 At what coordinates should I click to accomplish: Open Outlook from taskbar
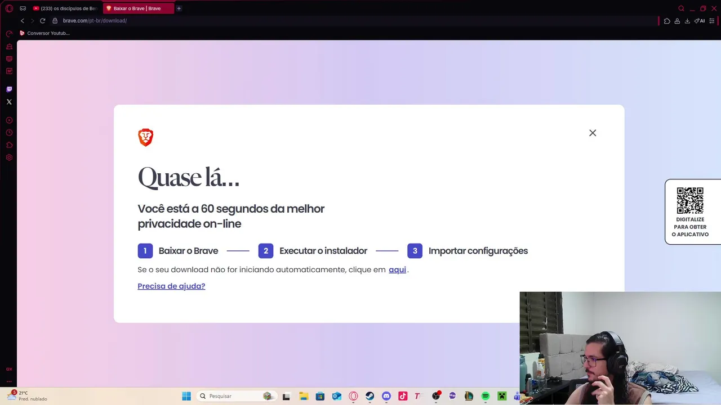[336, 396]
